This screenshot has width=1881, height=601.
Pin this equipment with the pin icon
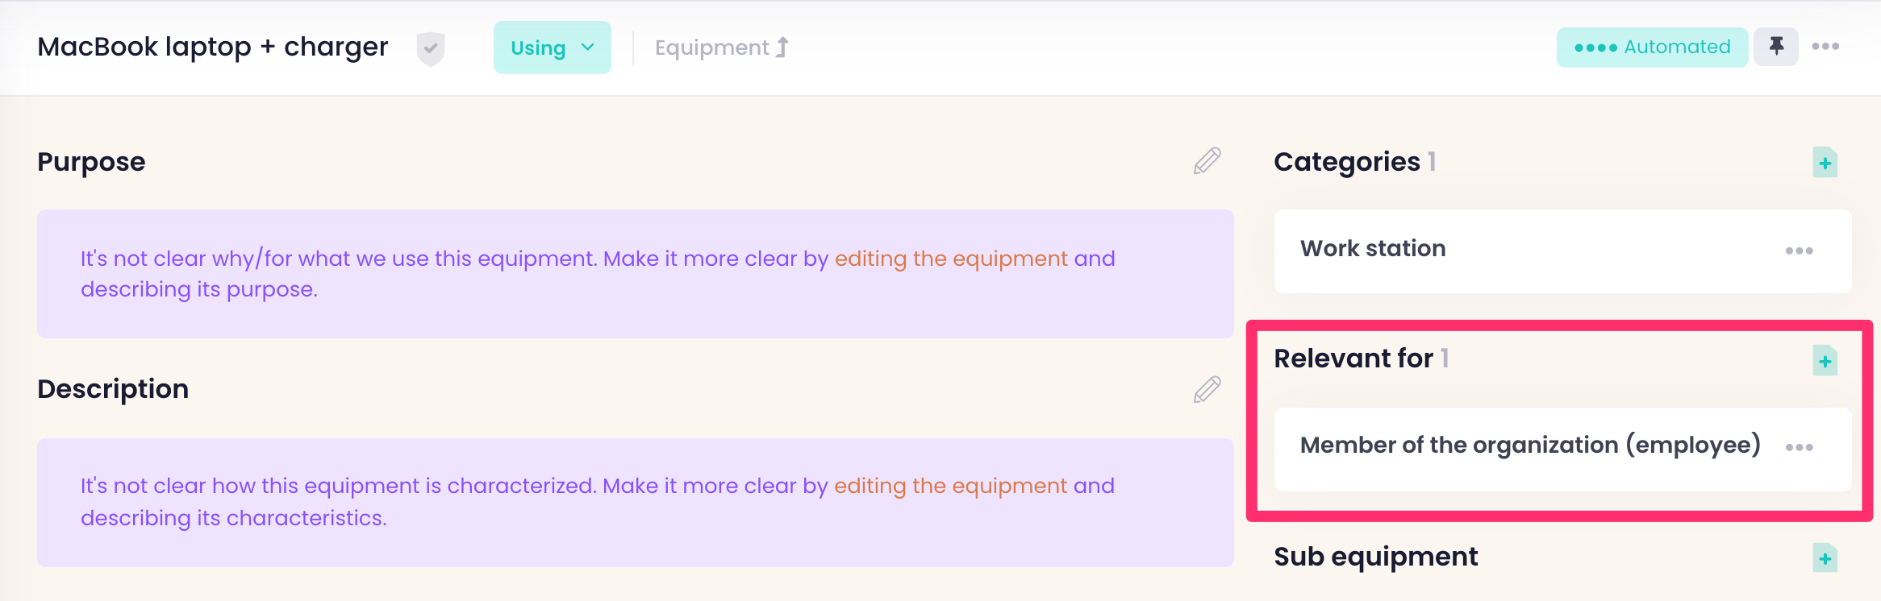1776,47
